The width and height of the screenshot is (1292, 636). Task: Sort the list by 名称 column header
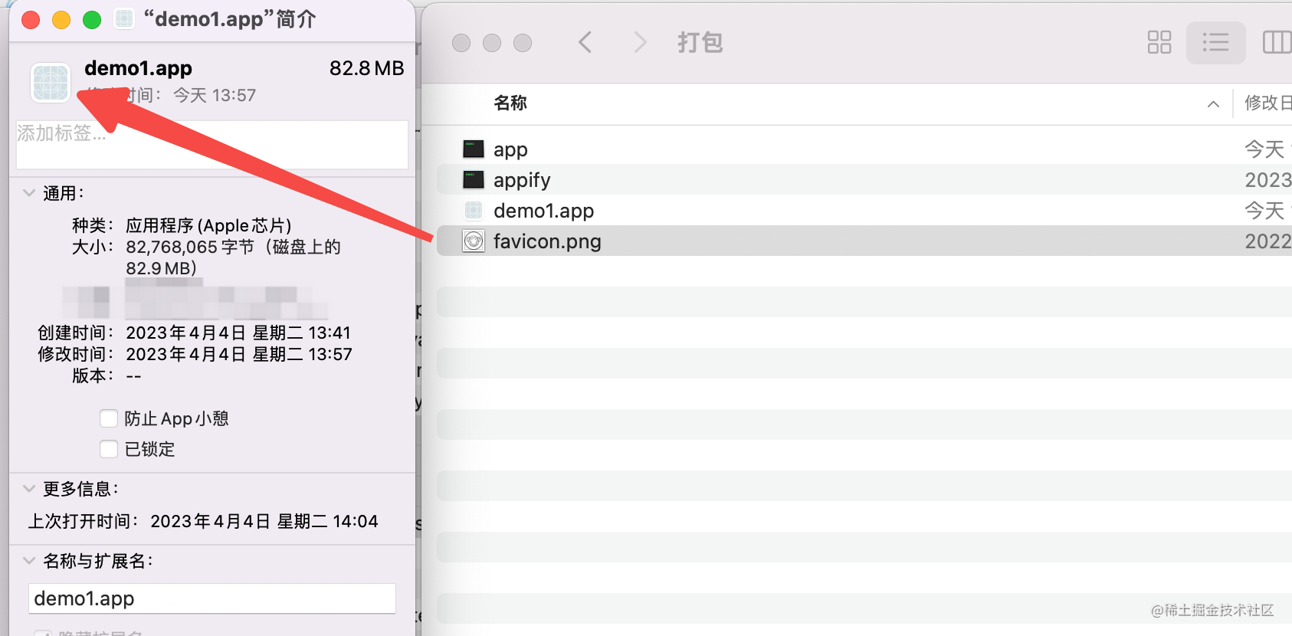tap(510, 103)
